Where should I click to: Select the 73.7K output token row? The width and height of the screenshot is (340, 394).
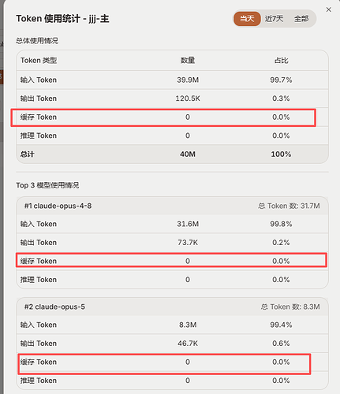coord(172,243)
